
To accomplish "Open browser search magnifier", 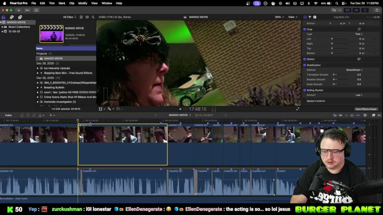I will [93, 17].
